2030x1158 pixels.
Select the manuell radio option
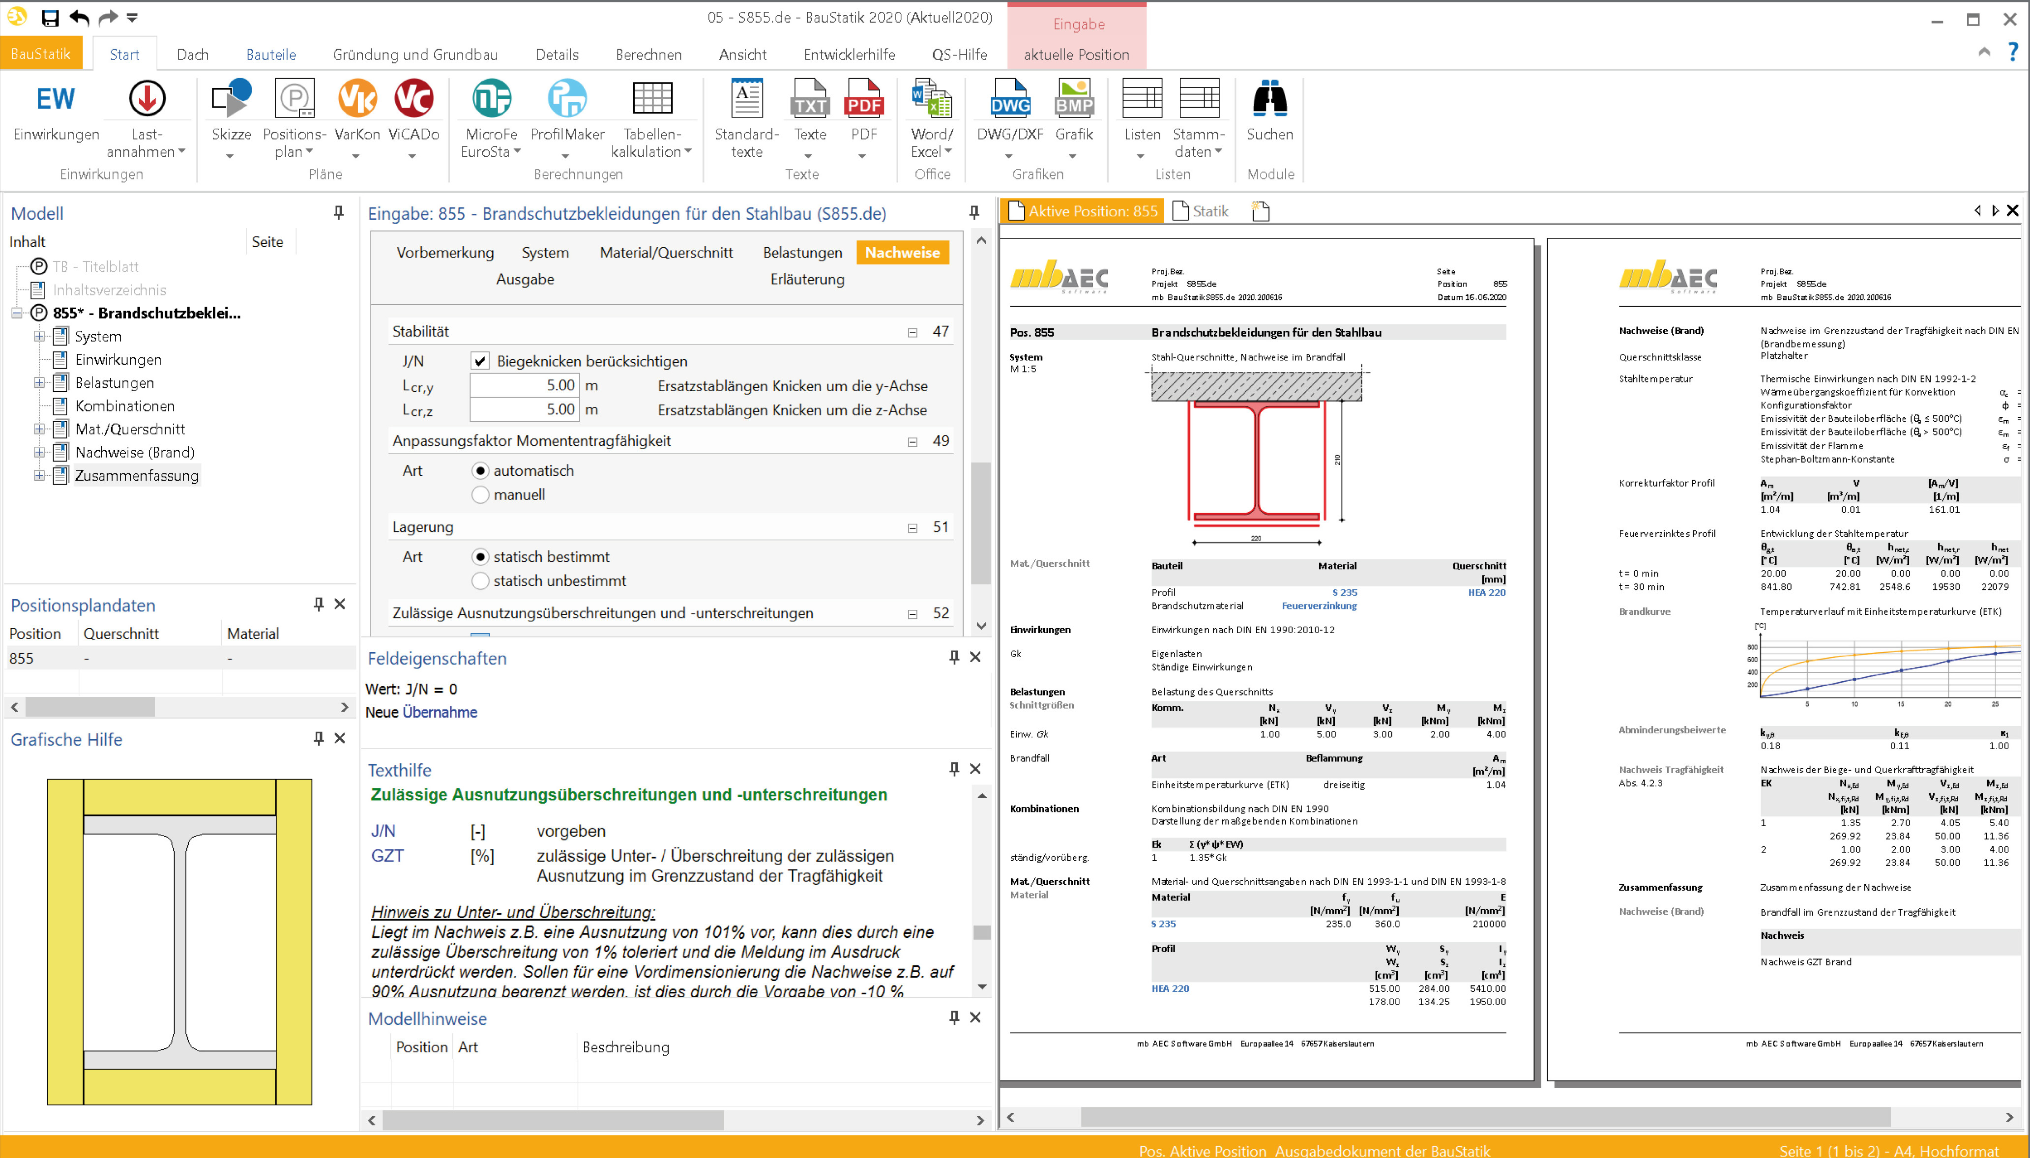tap(480, 494)
